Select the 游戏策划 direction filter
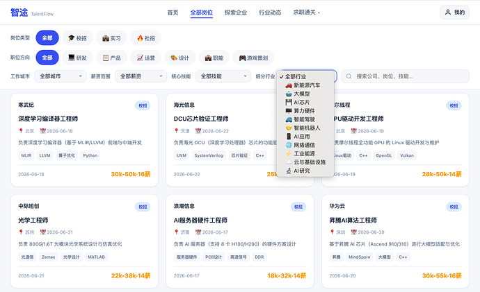 coord(253,58)
